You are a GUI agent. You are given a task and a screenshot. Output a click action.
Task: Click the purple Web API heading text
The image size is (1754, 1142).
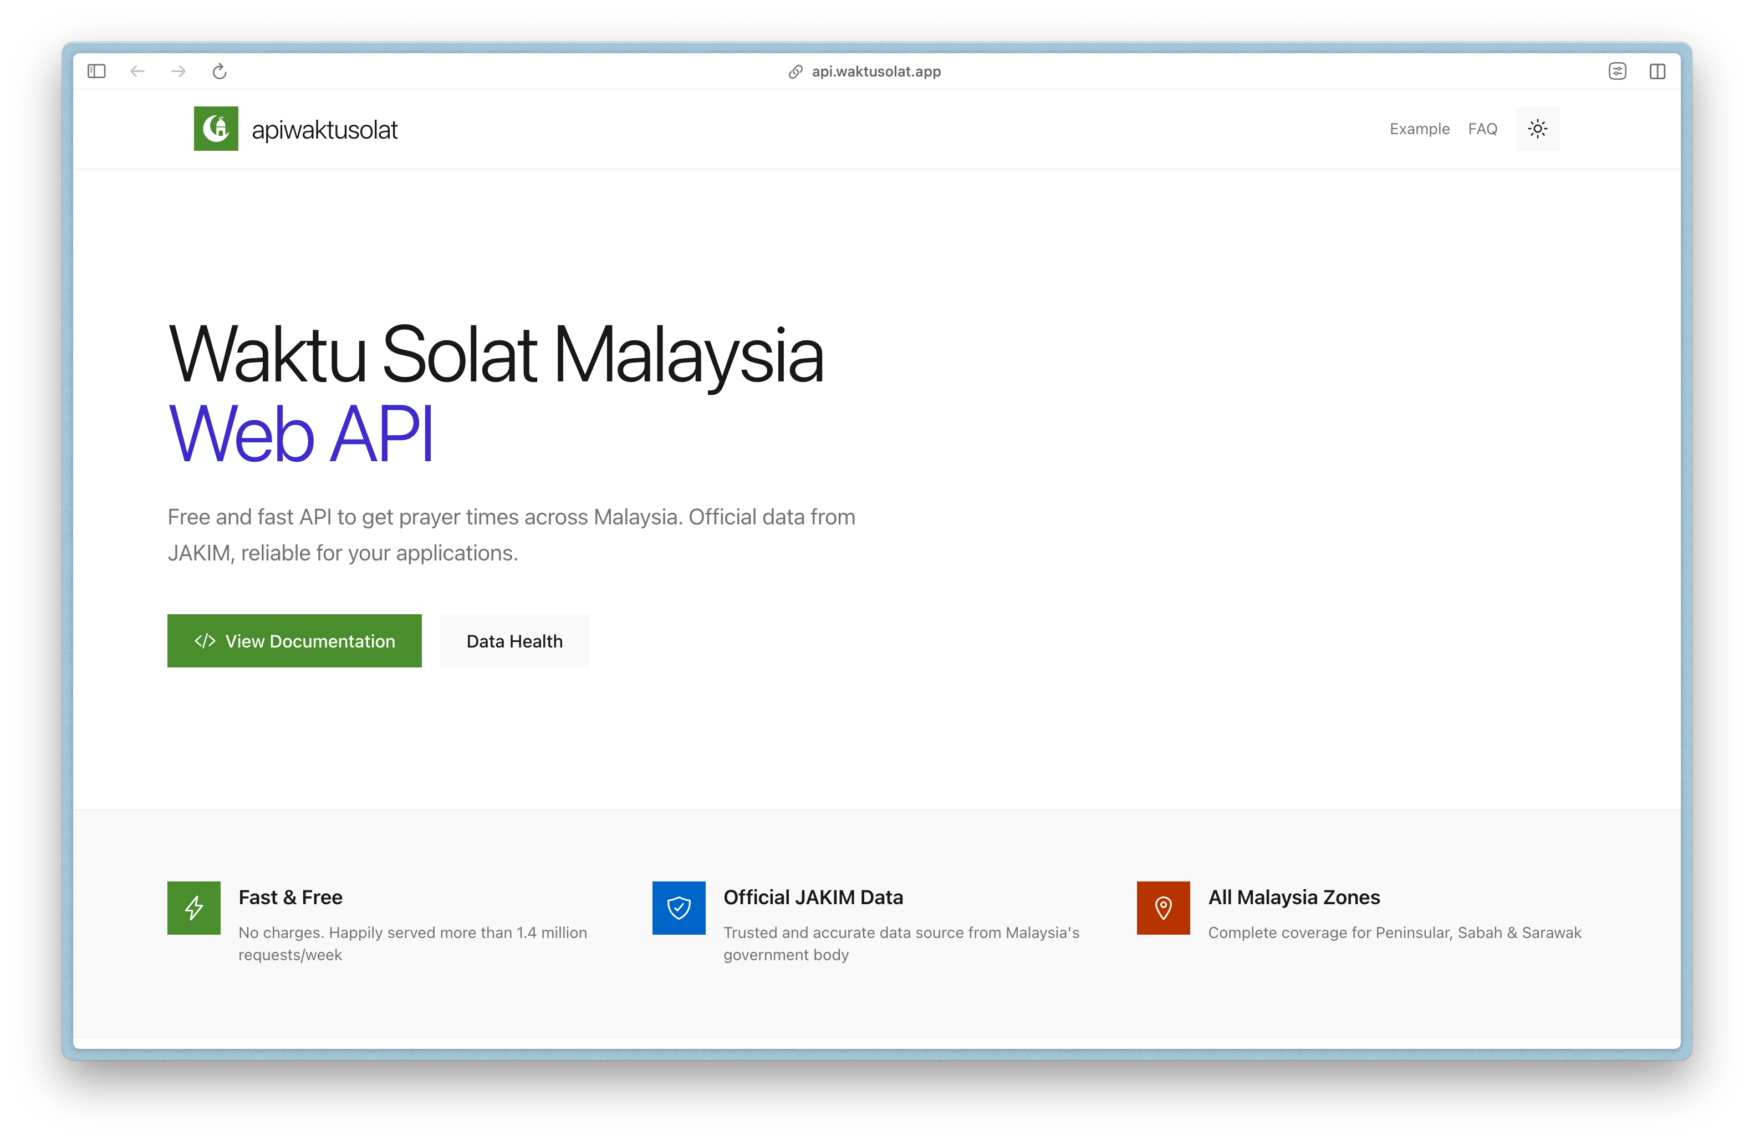coord(300,434)
